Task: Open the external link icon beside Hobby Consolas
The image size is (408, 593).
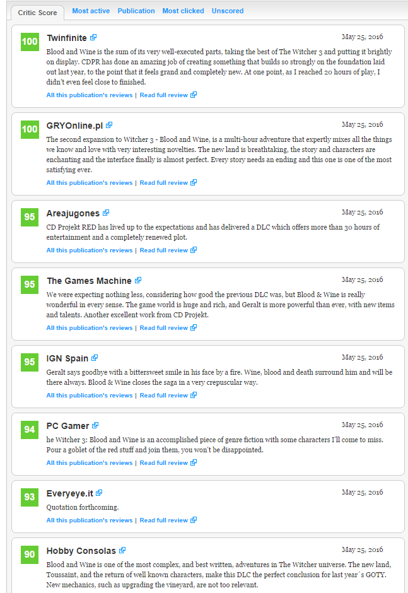Action: click(122, 550)
